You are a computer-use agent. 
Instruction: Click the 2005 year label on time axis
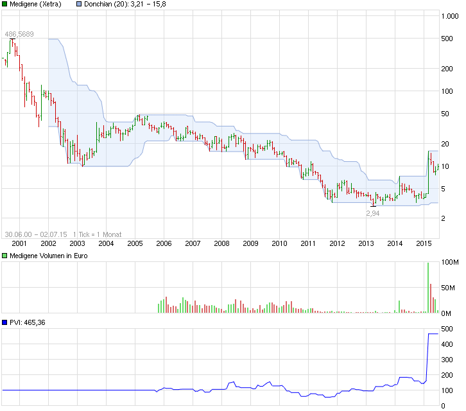[x=135, y=243]
